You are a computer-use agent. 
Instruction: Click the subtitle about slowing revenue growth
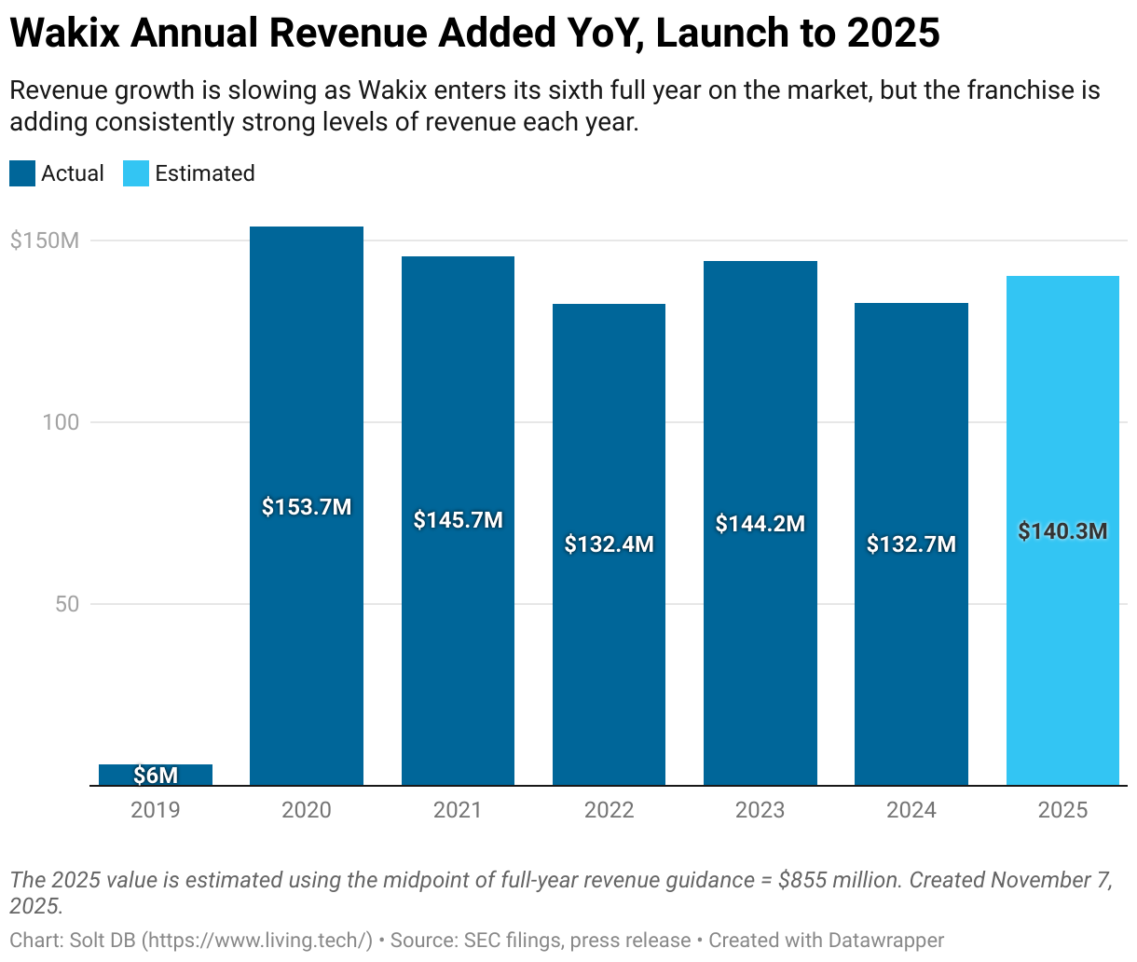[554, 105]
